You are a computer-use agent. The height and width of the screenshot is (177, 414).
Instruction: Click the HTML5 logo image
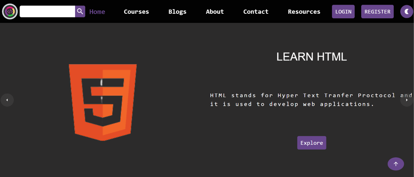(x=103, y=102)
